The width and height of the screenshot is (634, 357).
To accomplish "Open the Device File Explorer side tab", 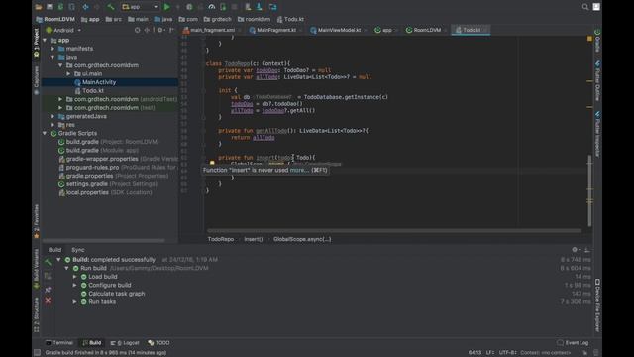I will (597, 304).
